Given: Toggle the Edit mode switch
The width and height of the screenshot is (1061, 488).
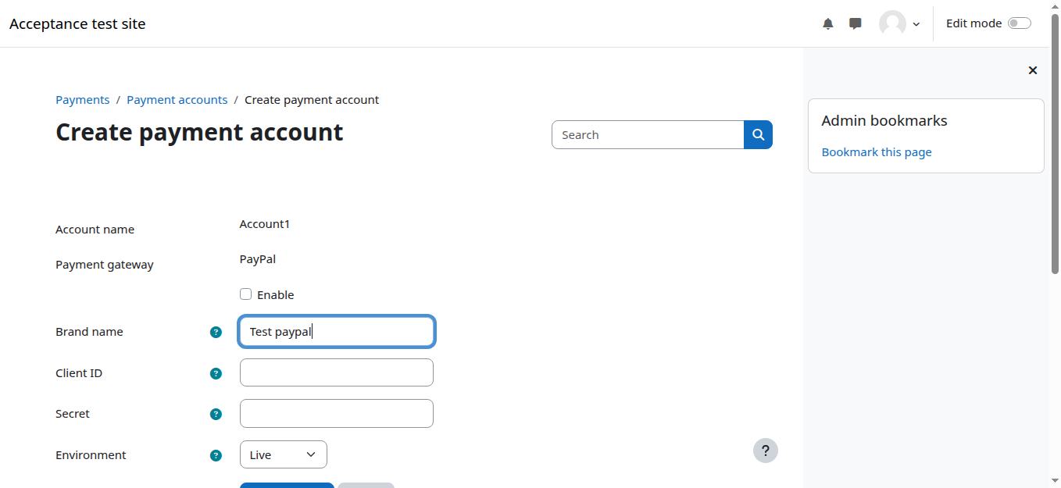Looking at the screenshot, I should click(x=1019, y=23).
